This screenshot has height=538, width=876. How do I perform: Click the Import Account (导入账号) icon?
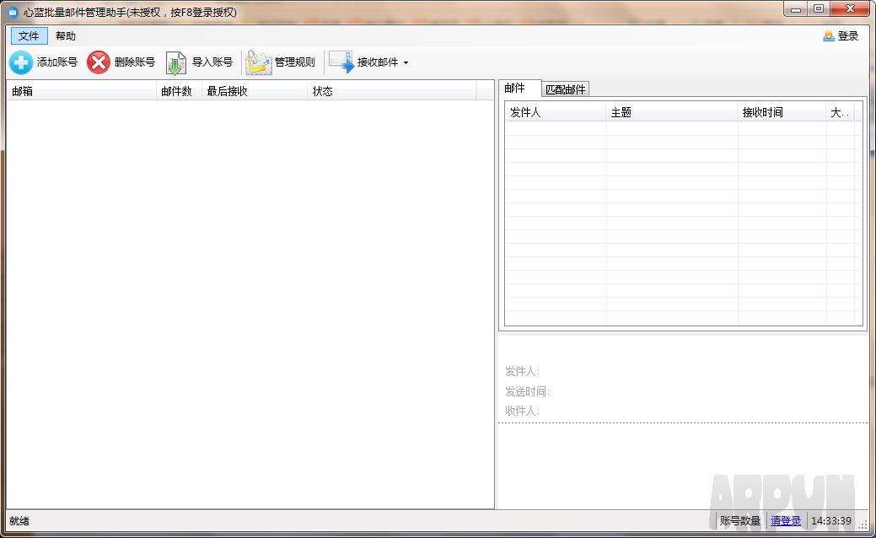pyautogui.click(x=176, y=63)
